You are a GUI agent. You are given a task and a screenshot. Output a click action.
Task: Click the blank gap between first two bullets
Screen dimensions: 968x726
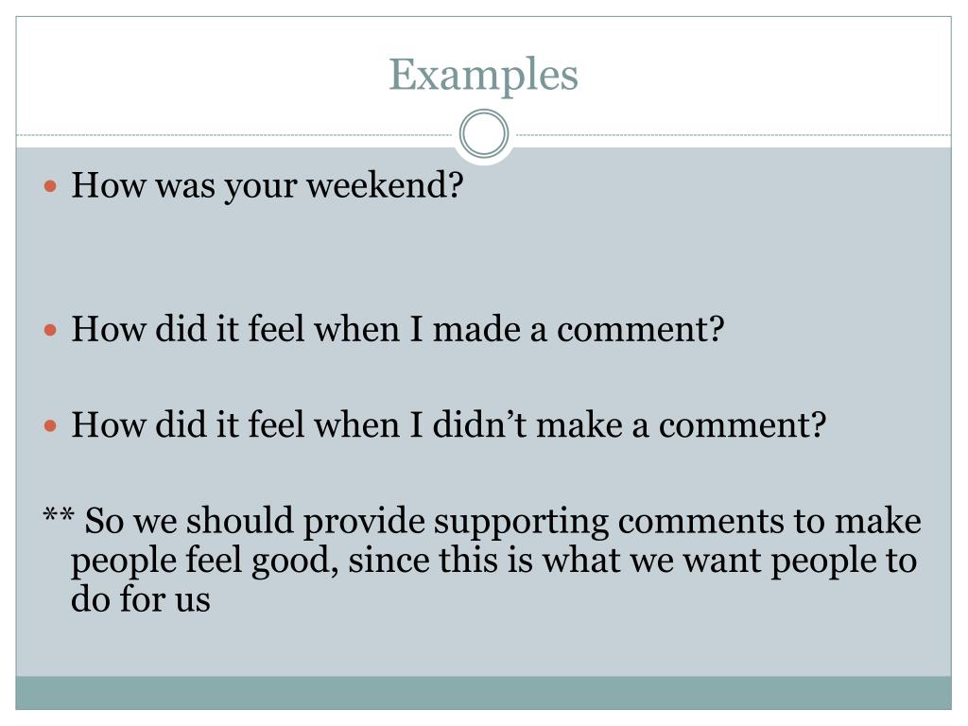(483, 257)
